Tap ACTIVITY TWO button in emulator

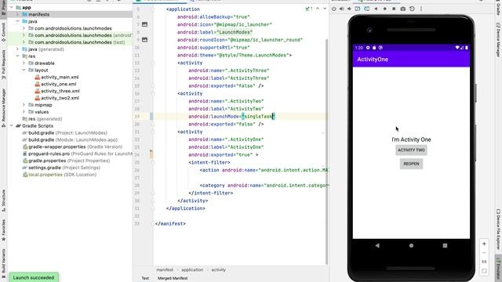click(x=411, y=150)
